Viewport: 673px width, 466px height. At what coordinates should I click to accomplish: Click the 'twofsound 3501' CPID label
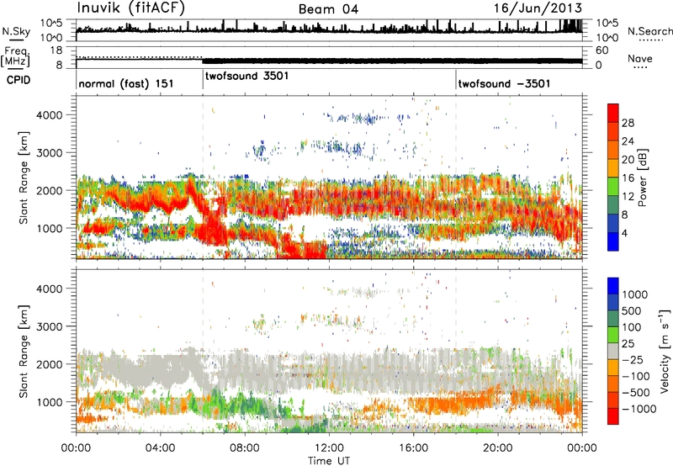(x=247, y=77)
